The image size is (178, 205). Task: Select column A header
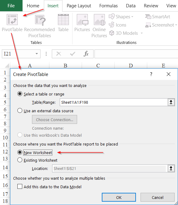click(30, 66)
